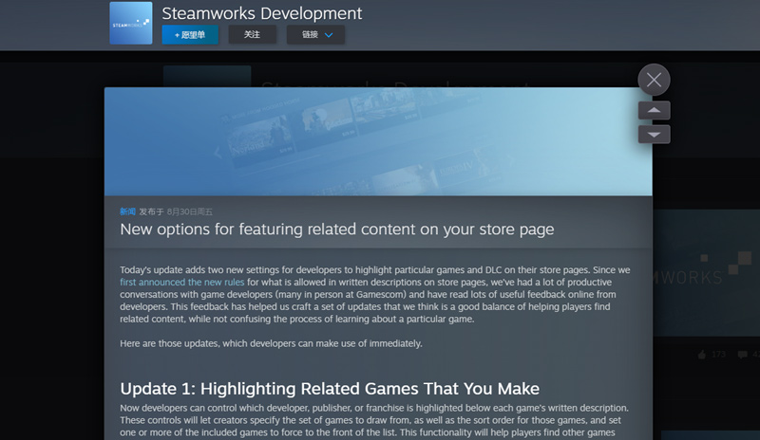Click the Steamworks Development page title

pos(262,13)
